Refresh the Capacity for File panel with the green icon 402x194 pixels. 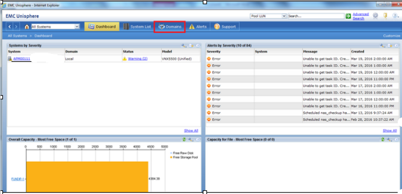[x=383, y=139]
